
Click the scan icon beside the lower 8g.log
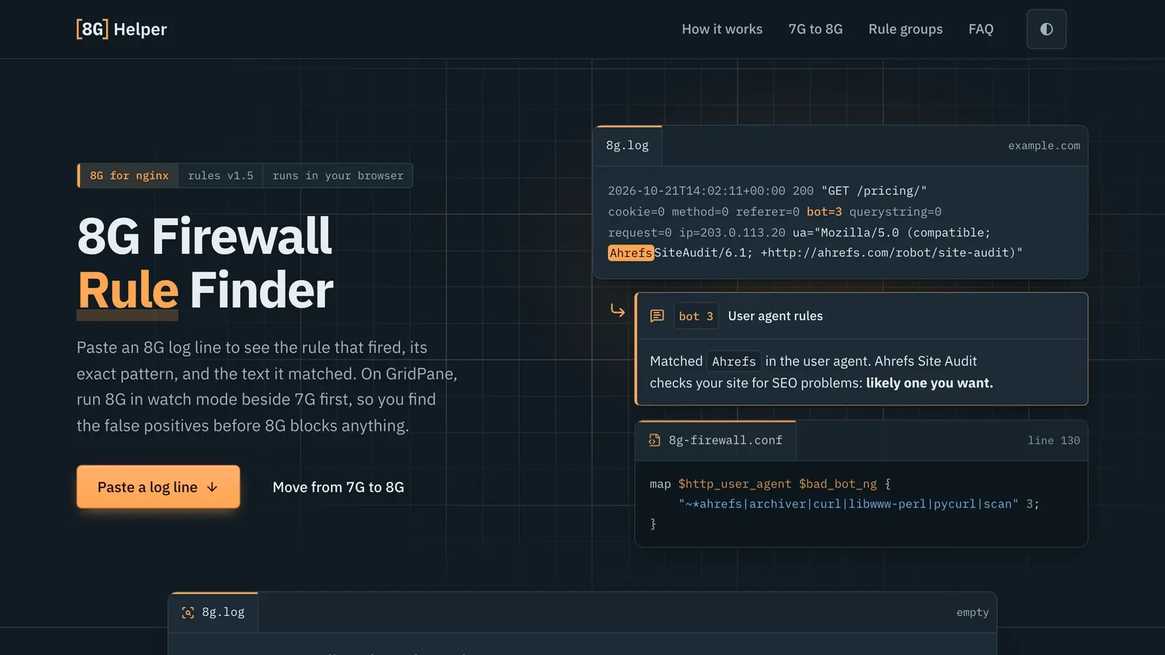pos(188,613)
